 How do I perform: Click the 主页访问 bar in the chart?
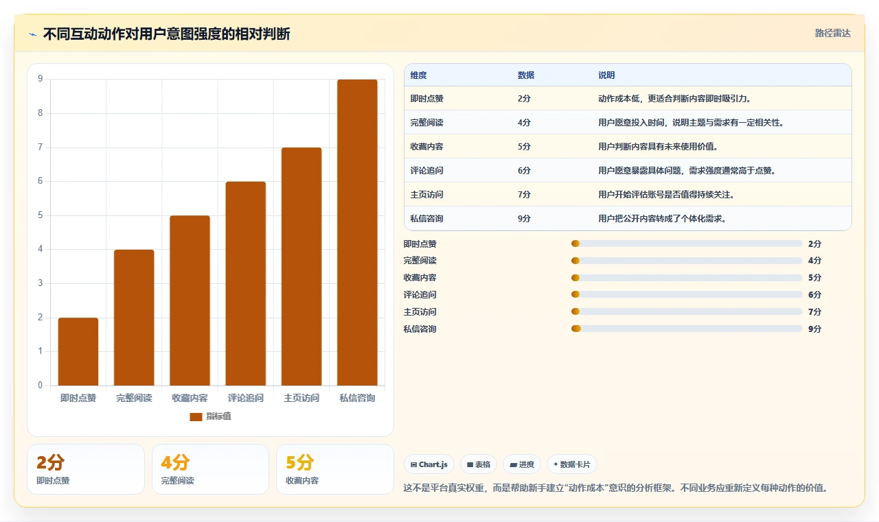[x=301, y=266]
